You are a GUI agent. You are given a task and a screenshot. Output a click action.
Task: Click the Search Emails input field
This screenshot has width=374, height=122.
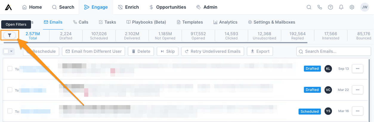(333, 51)
